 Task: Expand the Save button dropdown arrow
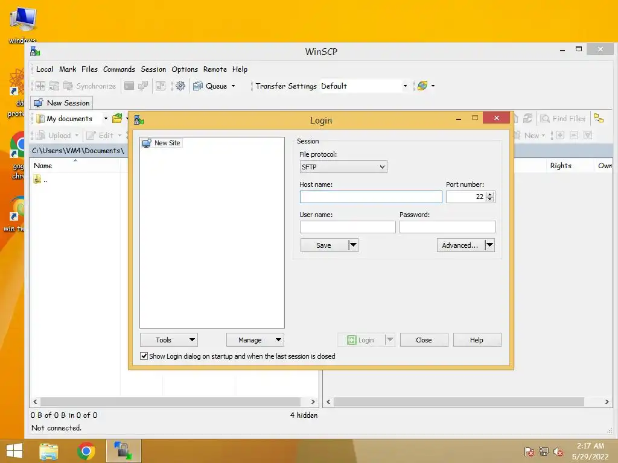(353, 245)
